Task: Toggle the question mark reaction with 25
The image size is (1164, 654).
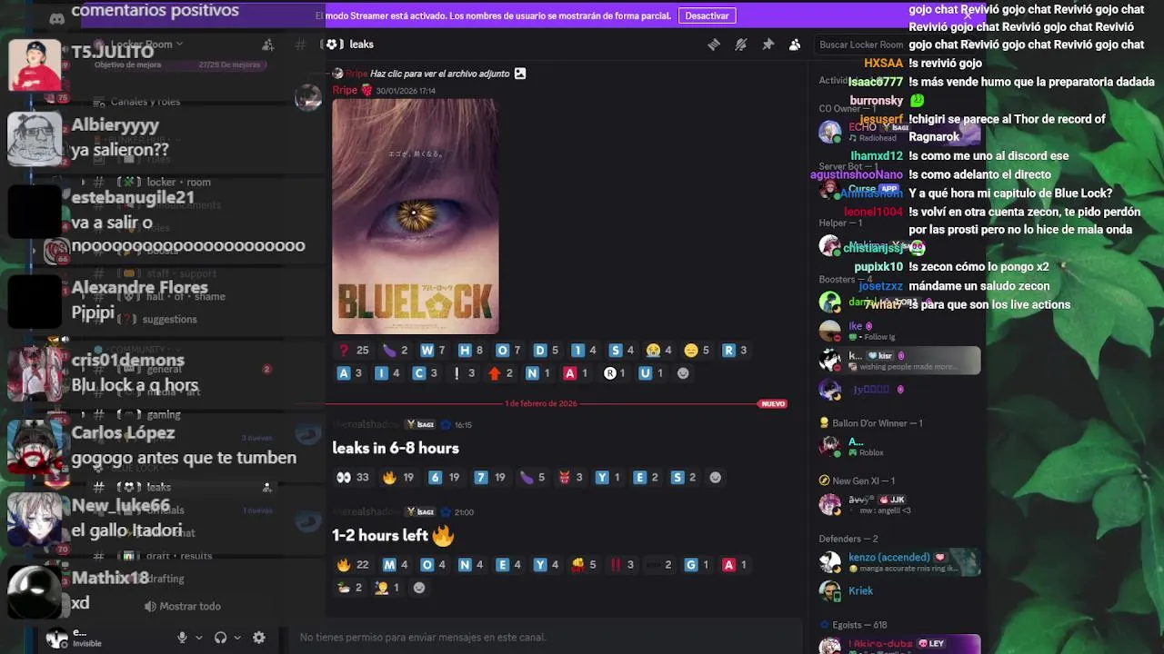Action: click(353, 351)
